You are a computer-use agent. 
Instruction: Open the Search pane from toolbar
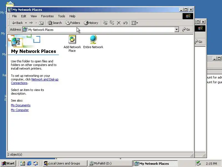pyautogui.click(x=55, y=23)
